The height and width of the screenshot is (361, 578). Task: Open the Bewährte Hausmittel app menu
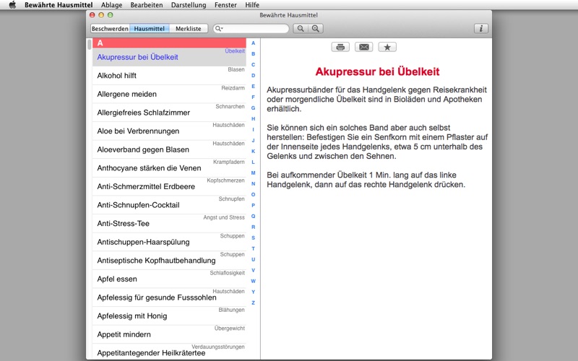point(59,5)
